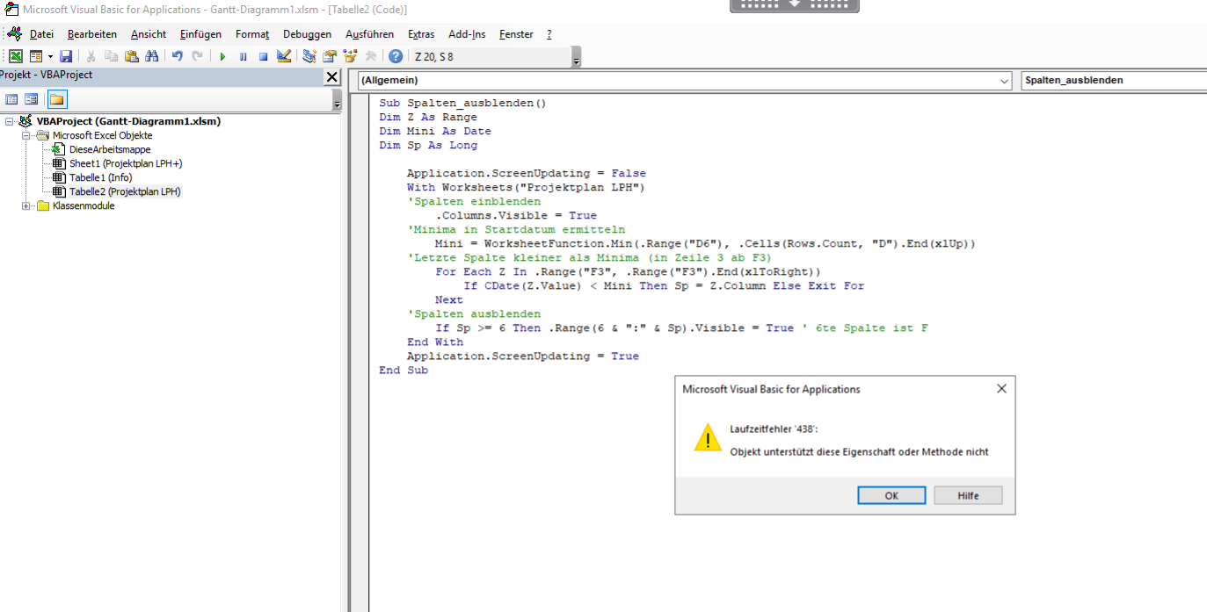Open the Extras menu
This screenshot has width=1207, height=612.
(x=421, y=34)
